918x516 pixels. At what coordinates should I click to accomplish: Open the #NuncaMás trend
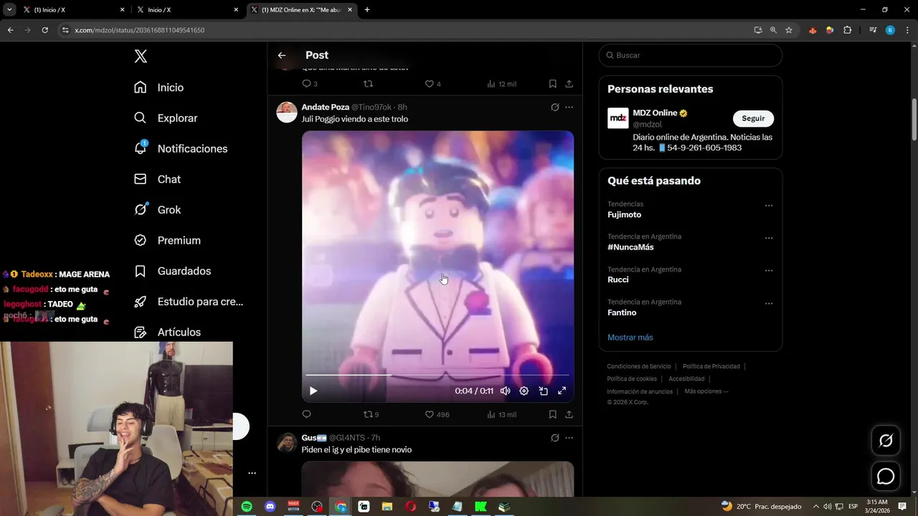pos(630,247)
